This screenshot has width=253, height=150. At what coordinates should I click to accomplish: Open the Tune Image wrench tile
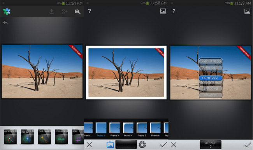point(44,137)
